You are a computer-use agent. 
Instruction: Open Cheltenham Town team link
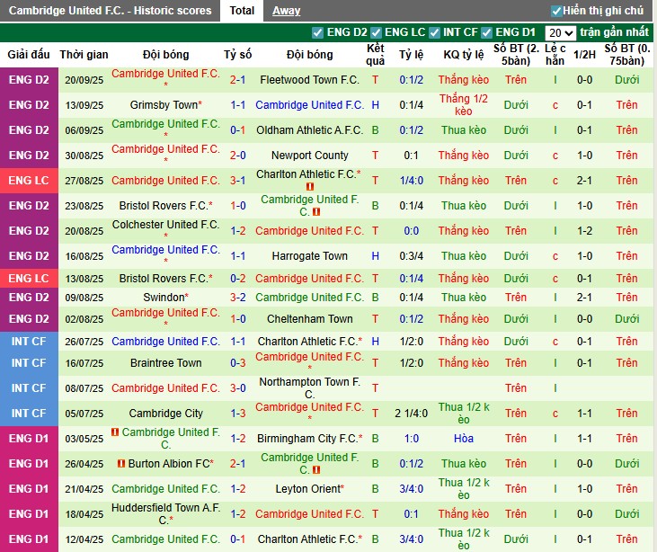click(x=310, y=319)
